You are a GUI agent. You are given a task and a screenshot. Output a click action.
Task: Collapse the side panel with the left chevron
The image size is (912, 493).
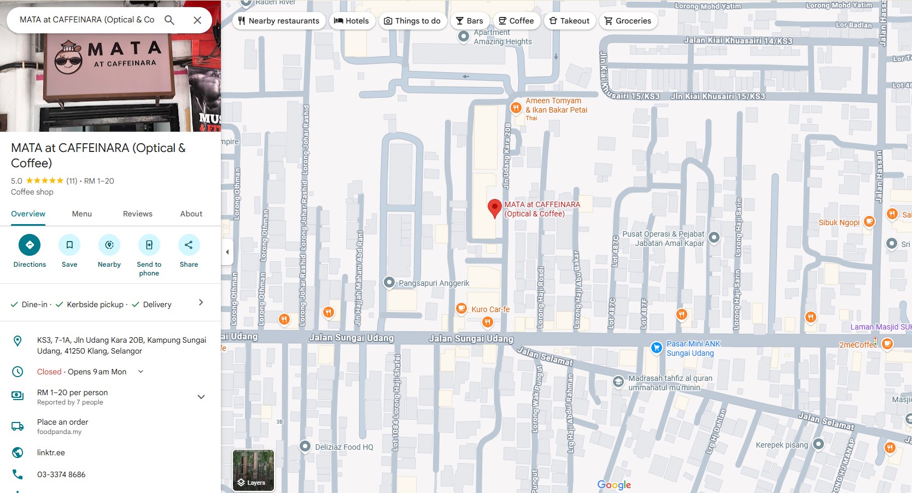pos(227,251)
